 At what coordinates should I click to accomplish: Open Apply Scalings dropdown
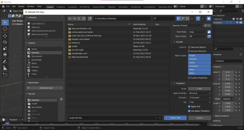pos(199,93)
